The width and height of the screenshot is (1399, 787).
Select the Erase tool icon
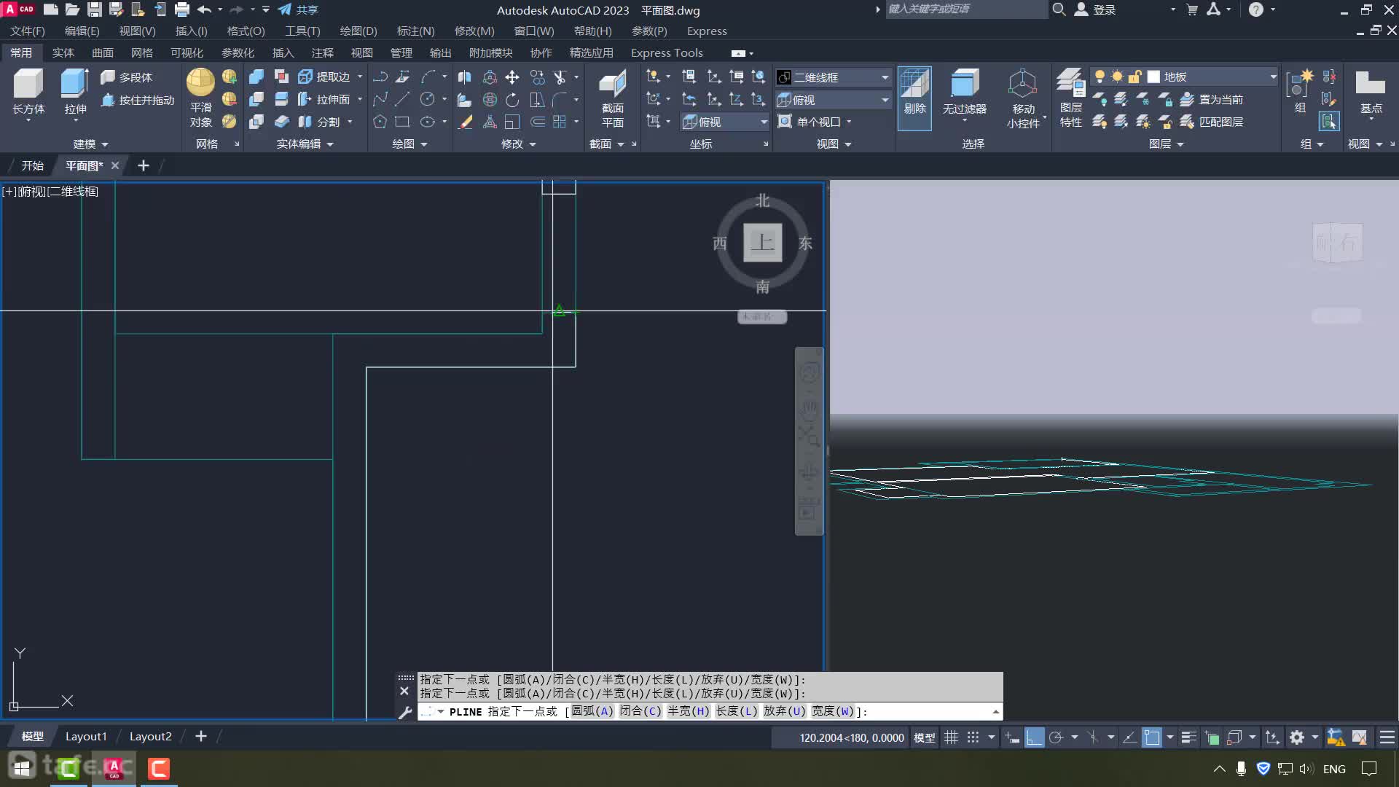[x=465, y=122]
